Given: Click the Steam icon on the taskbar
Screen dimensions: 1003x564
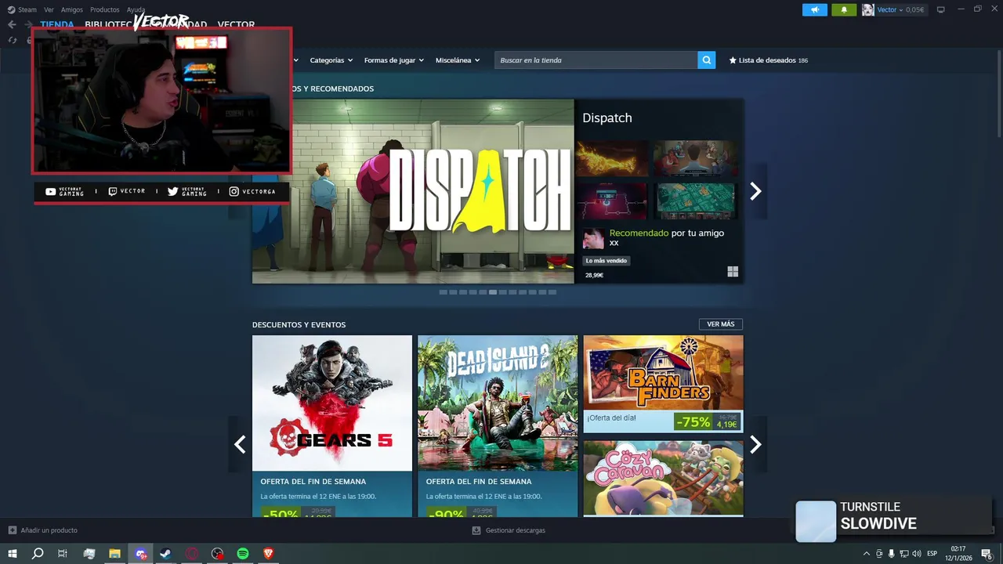Looking at the screenshot, I should (165, 554).
